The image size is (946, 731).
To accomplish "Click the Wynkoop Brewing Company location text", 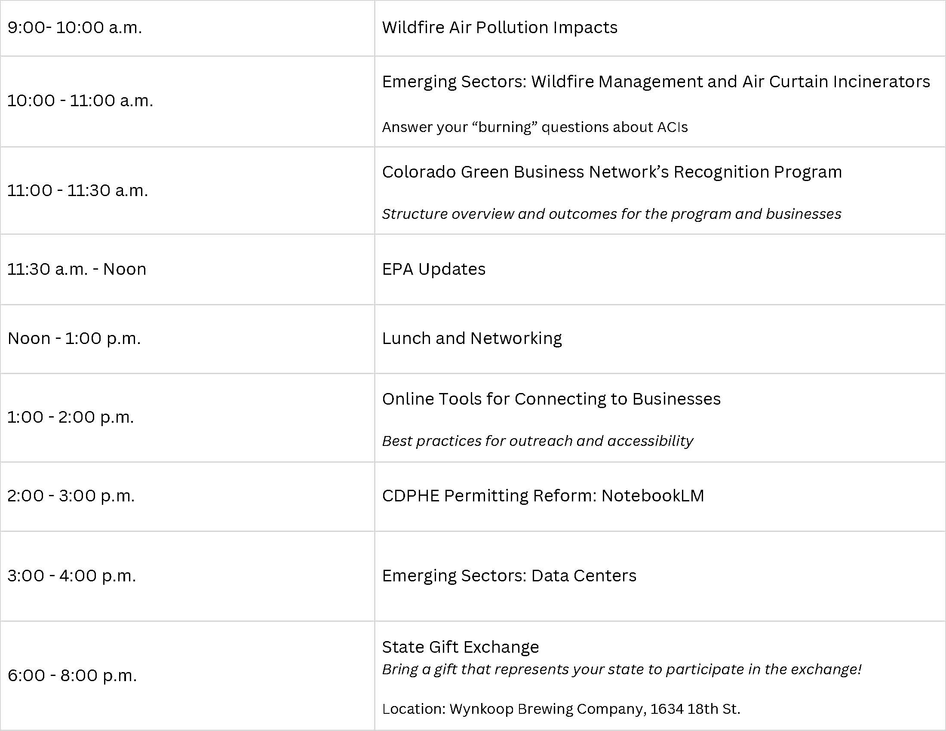I will [561, 709].
